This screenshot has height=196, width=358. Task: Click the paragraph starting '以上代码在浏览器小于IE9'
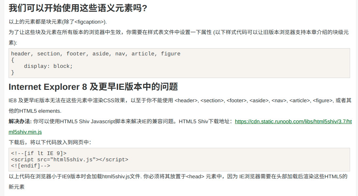(178, 182)
